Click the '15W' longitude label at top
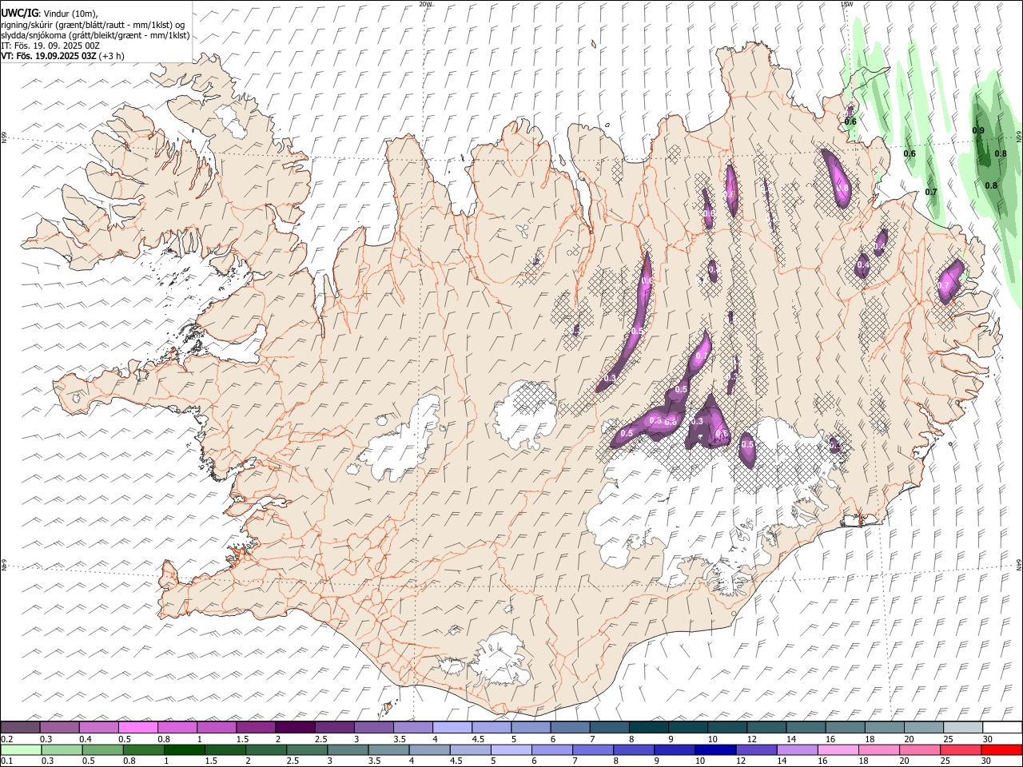Screen dimensions: 1023x767 (846, 4)
